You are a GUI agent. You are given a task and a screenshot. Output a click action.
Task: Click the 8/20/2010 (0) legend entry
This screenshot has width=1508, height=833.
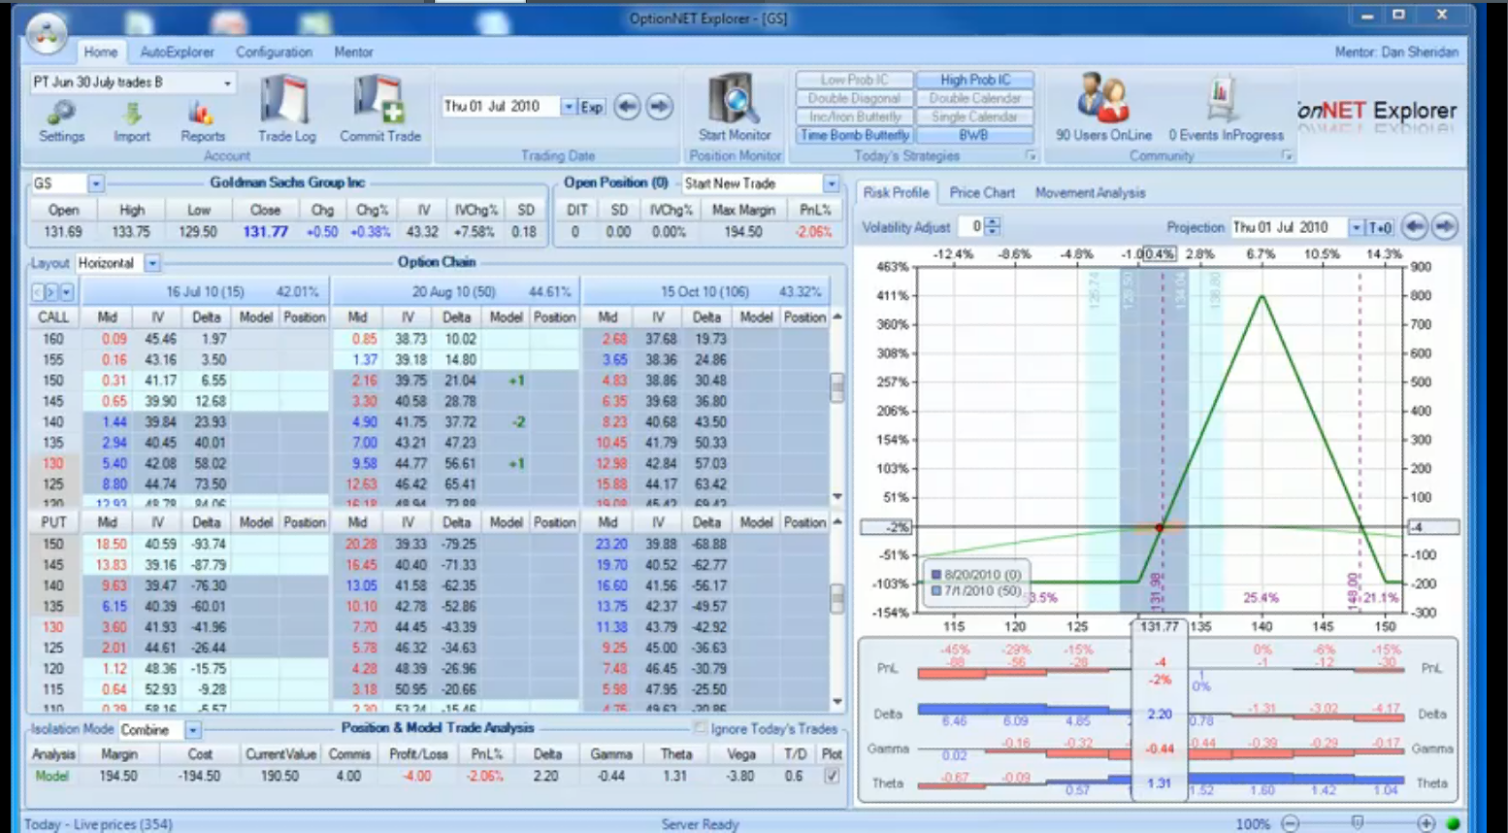(976, 575)
